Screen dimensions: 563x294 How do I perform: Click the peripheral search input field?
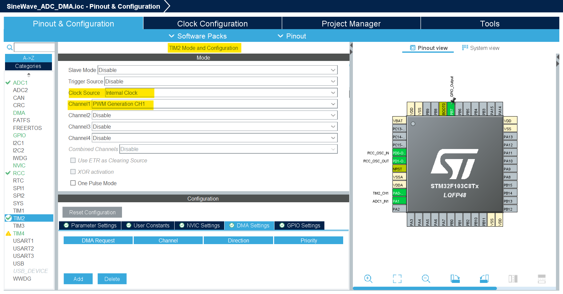click(34, 47)
